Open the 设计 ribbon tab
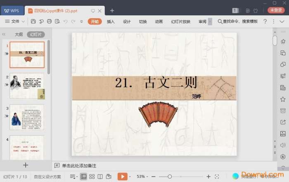Image resolution: width=289 pixels, height=182 pixels. [127, 21]
